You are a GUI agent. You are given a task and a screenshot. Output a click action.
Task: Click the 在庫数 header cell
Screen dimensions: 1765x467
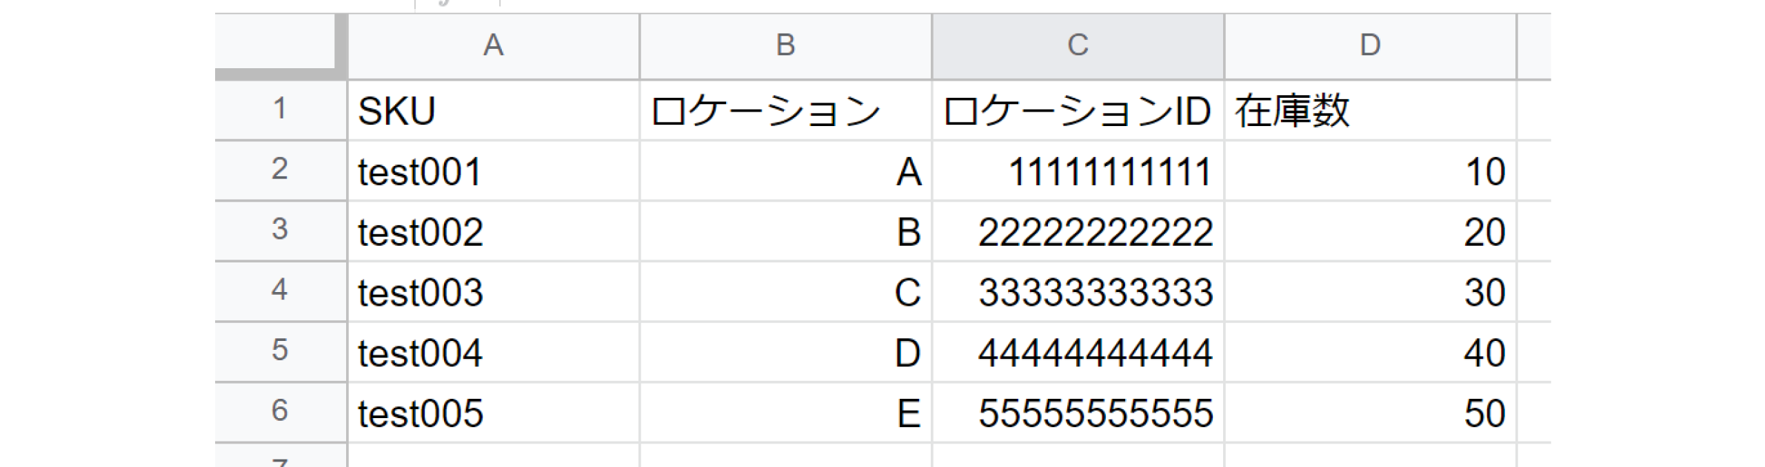(1370, 110)
